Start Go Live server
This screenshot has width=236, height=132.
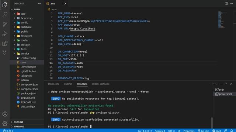click(203, 131)
